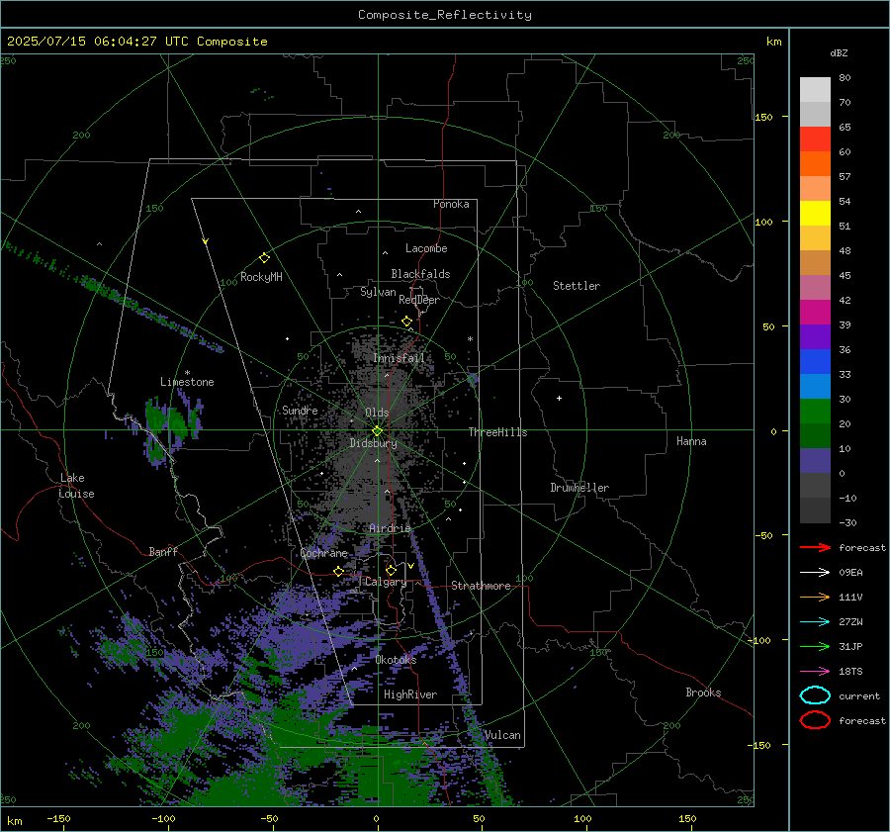Click the Innisfail city label
This screenshot has width=890, height=832.
tap(399, 358)
